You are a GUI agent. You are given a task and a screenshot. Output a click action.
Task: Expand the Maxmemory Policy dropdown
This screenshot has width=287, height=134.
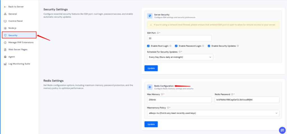click(213, 113)
